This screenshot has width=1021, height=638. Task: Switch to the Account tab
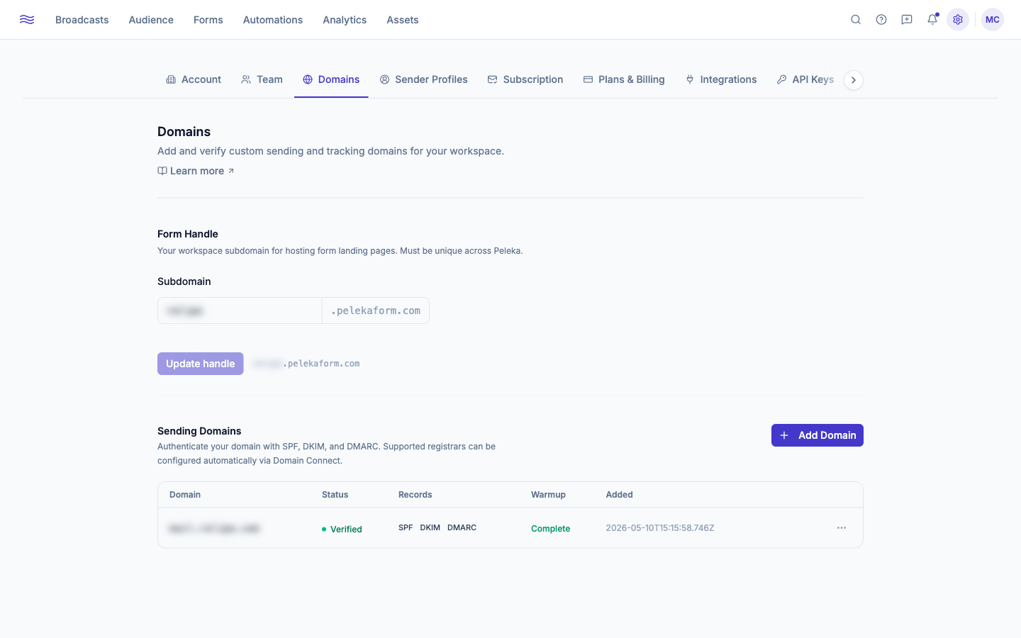[194, 79]
